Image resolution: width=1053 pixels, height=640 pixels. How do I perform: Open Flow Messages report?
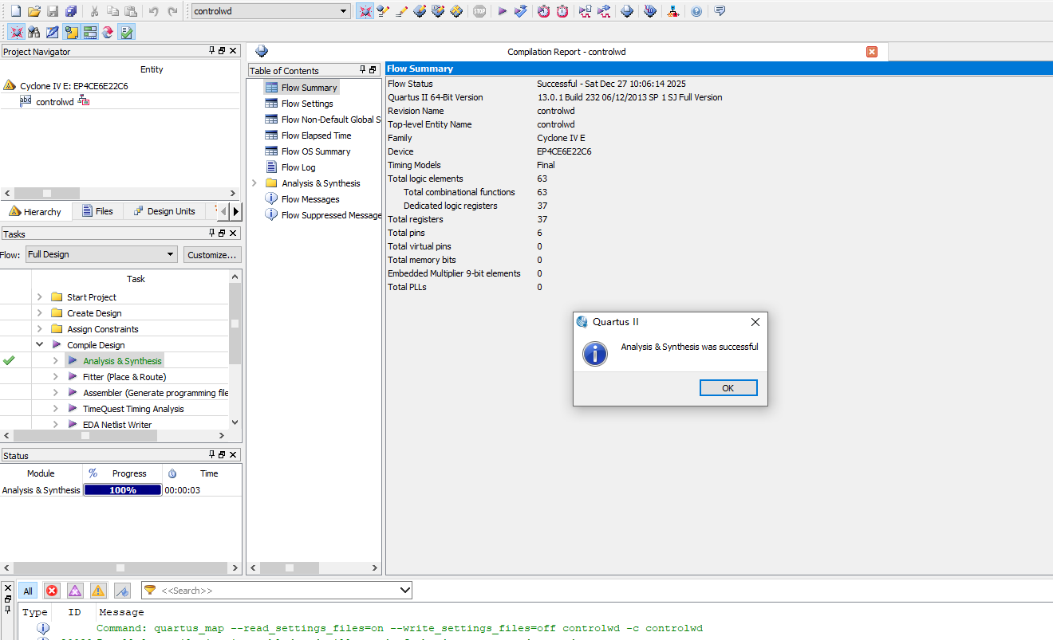point(310,199)
